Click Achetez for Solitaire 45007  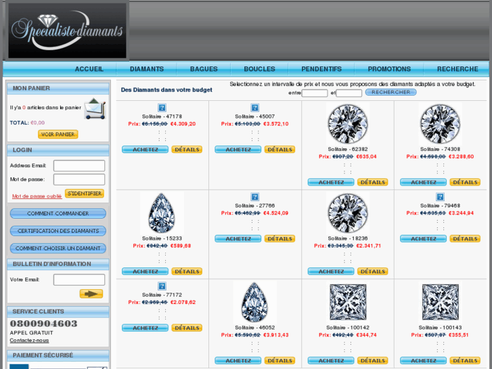click(238, 150)
